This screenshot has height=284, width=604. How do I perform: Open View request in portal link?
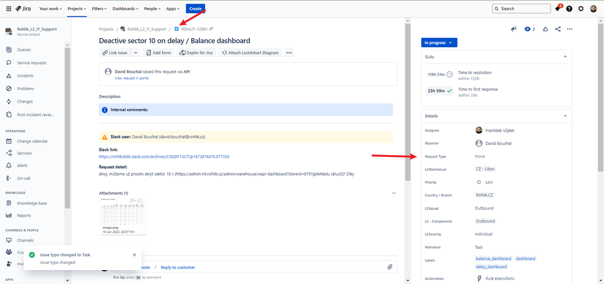(x=132, y=78)
